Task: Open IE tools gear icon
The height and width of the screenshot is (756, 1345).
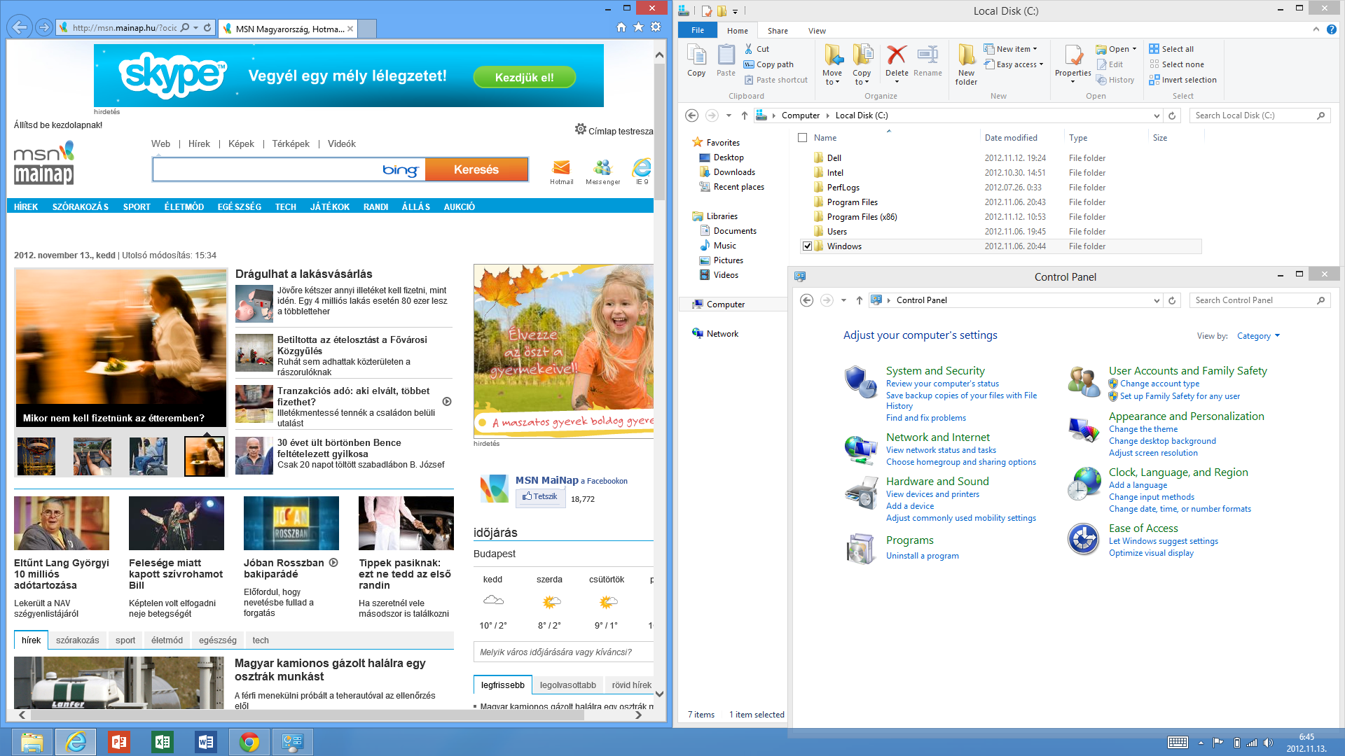Action: (x=656, y=27)
